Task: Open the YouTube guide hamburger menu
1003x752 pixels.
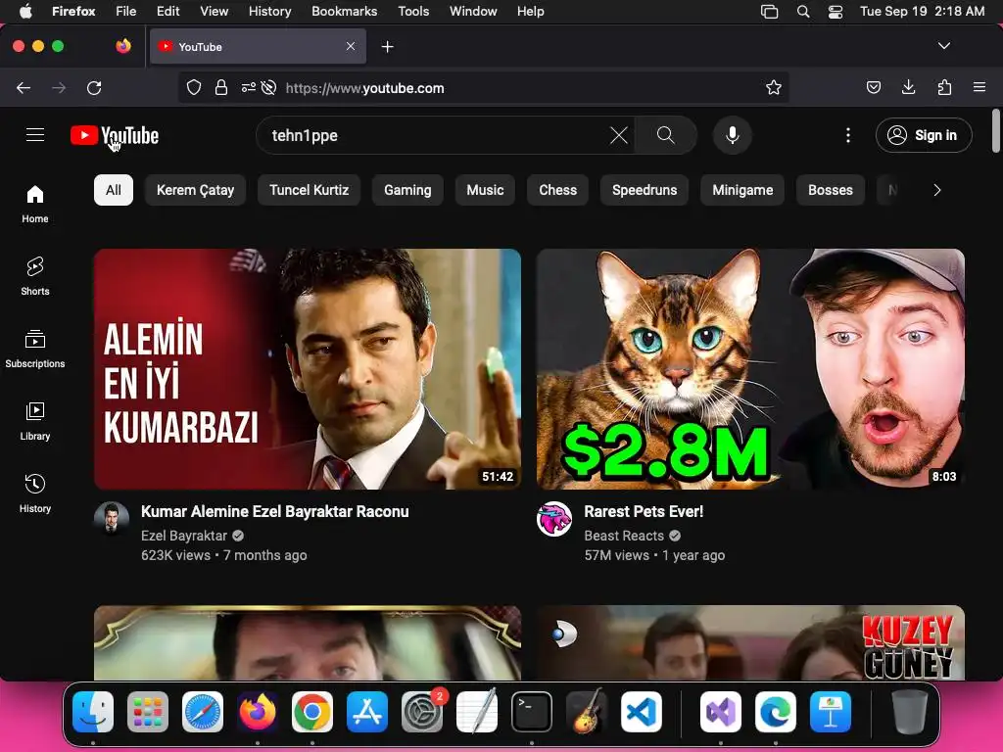Action: [x=35, y=135]
